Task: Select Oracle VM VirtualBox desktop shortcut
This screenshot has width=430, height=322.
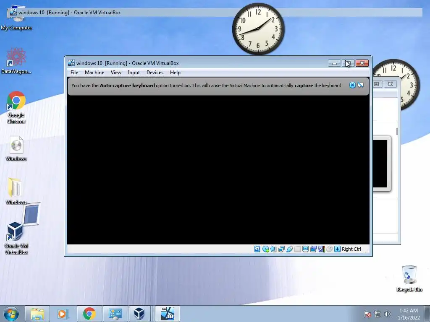Action: pyautogui.click(x=16, y=238)
